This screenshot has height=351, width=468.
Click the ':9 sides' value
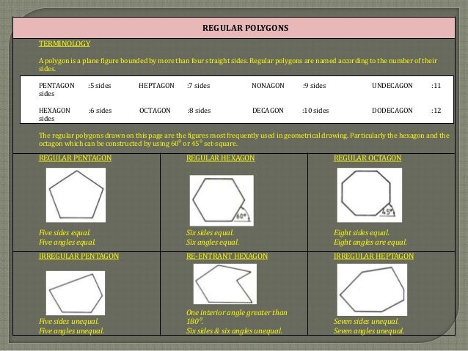[x=314, y=86]
